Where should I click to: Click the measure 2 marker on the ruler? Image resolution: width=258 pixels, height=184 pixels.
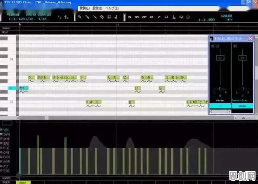tap(118, 25)
